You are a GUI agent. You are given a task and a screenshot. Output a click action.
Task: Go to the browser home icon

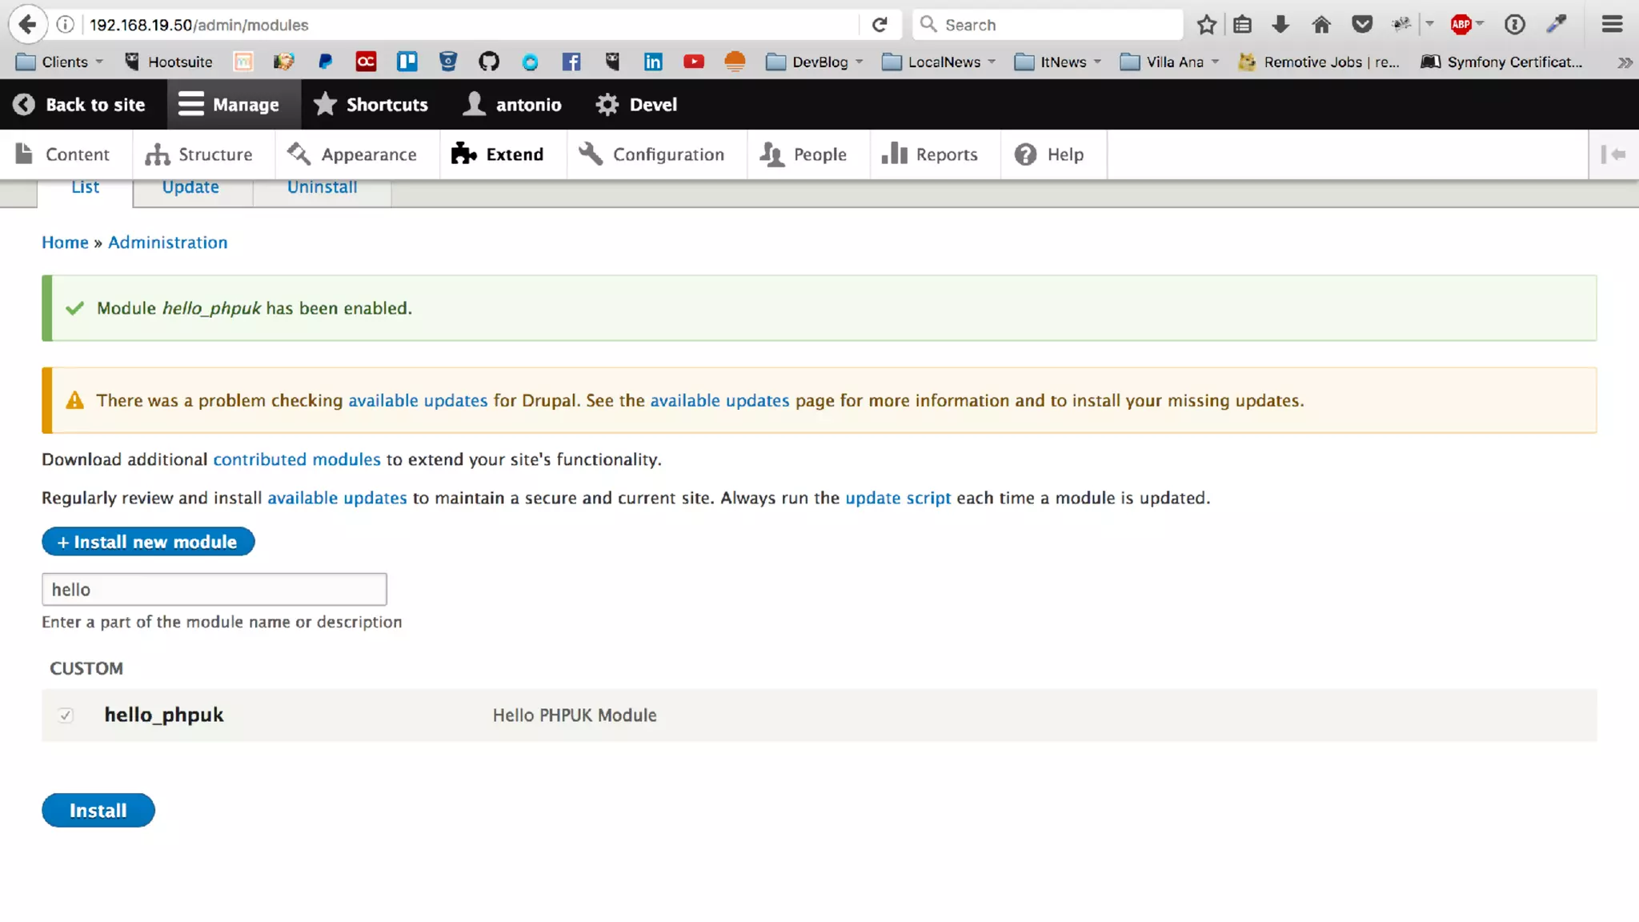tap(1321, 25)
